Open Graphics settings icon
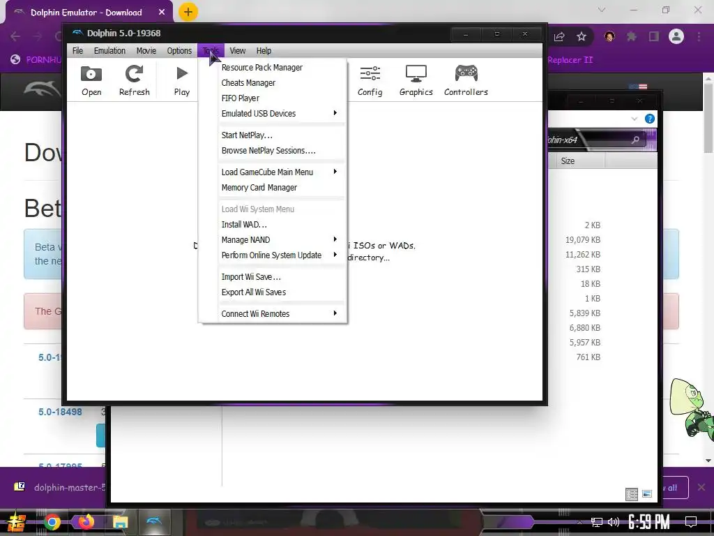This screenshot has width=714, height=536. point(416,81)
